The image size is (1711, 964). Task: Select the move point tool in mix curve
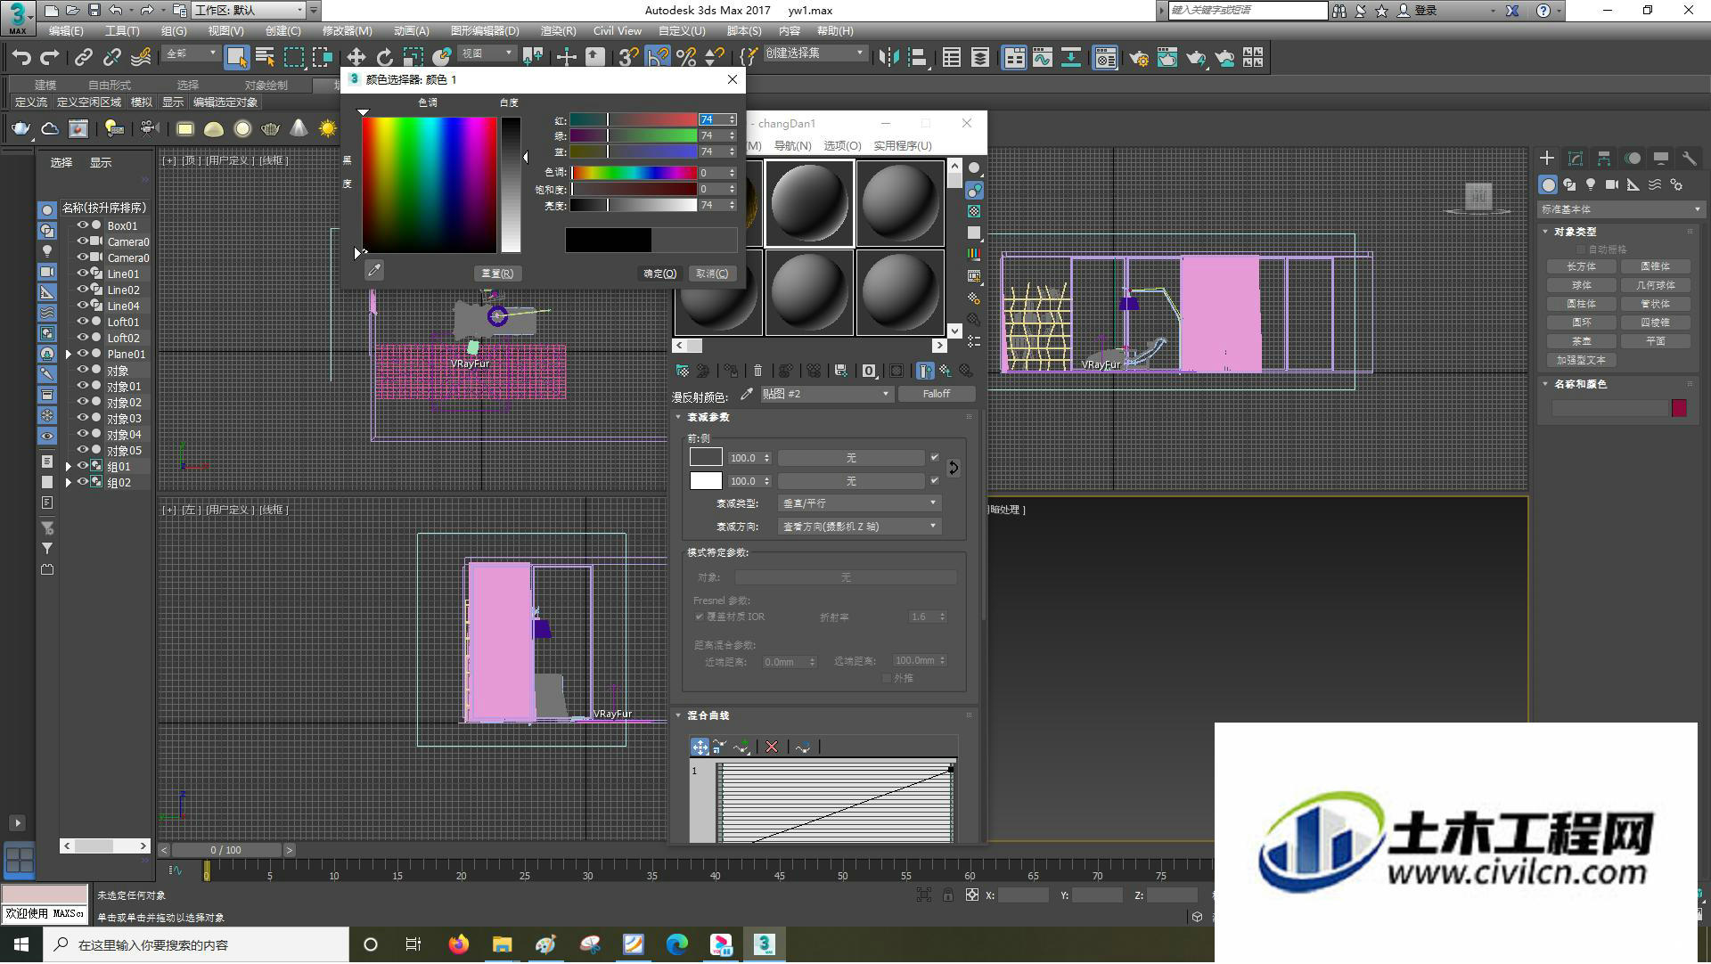[700, 747]
